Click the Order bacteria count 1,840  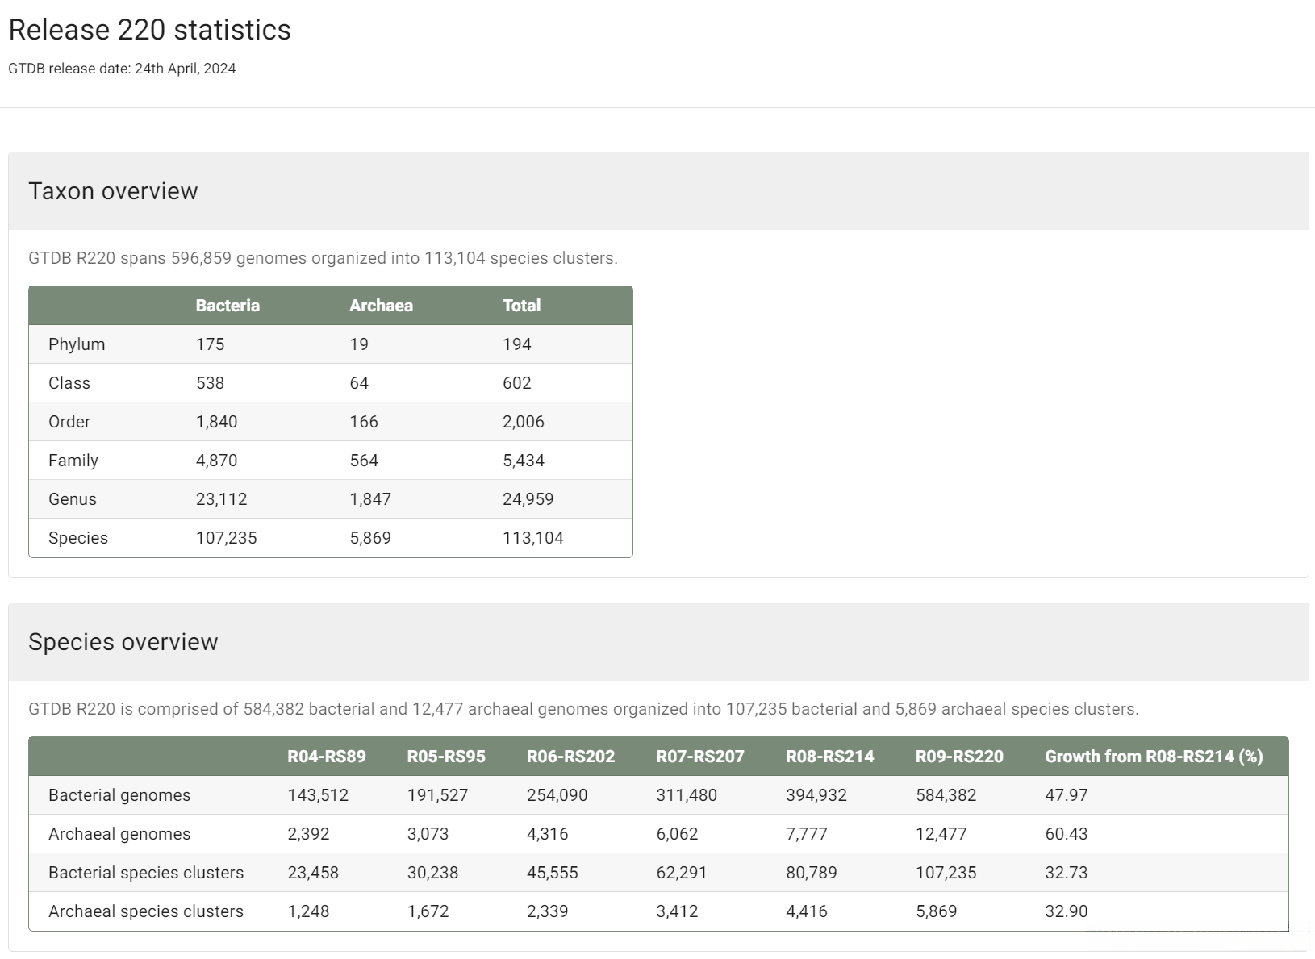(216, 422)
